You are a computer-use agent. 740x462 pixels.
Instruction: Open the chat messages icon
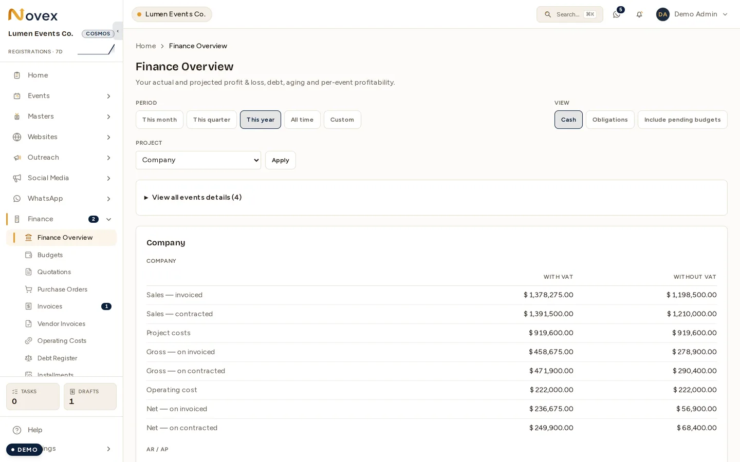point(617,14)
